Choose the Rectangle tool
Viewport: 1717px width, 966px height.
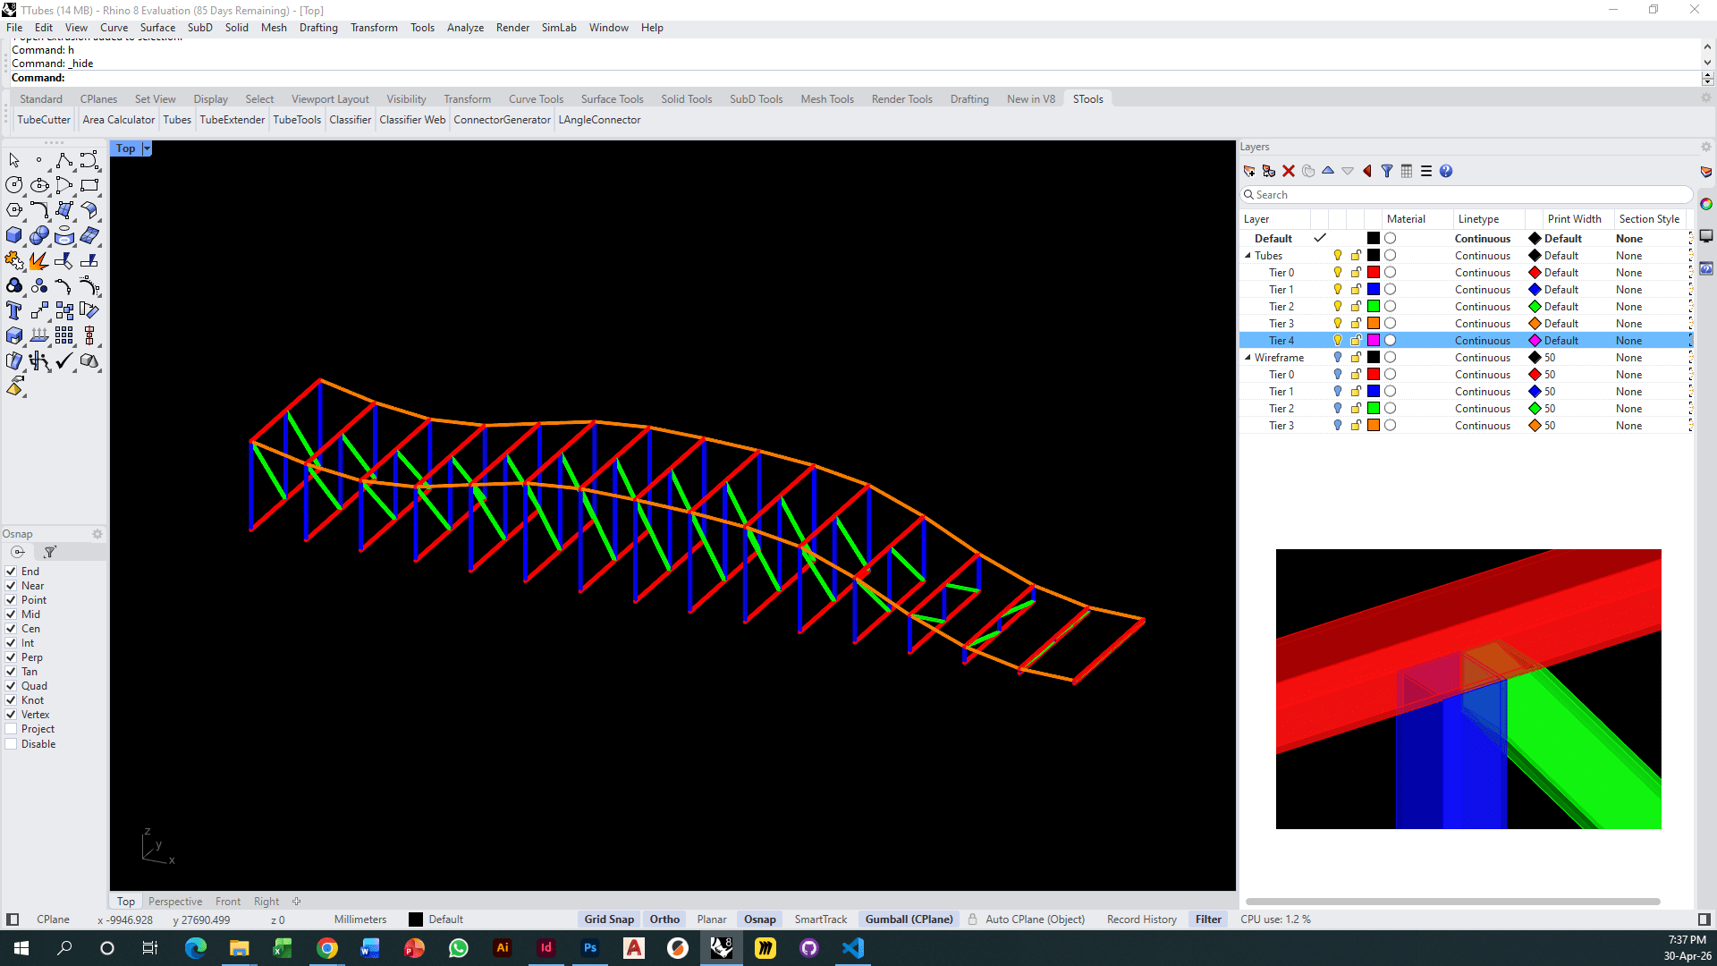pyautogui.click(x=89, y=185)
